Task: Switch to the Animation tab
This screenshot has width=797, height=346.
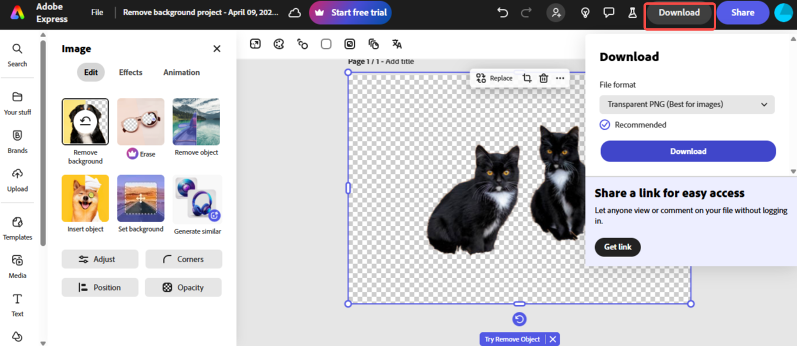Action: 181,73
